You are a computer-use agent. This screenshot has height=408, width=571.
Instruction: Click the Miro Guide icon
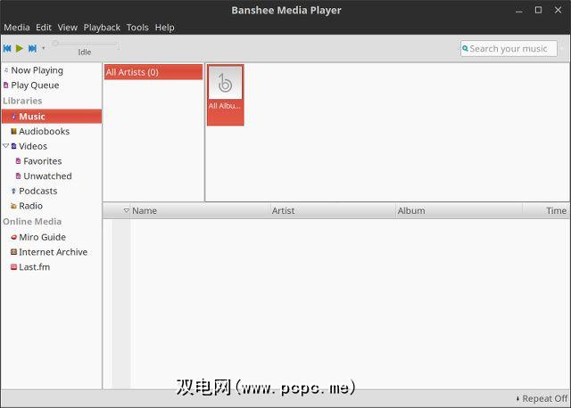click(14, 237)
